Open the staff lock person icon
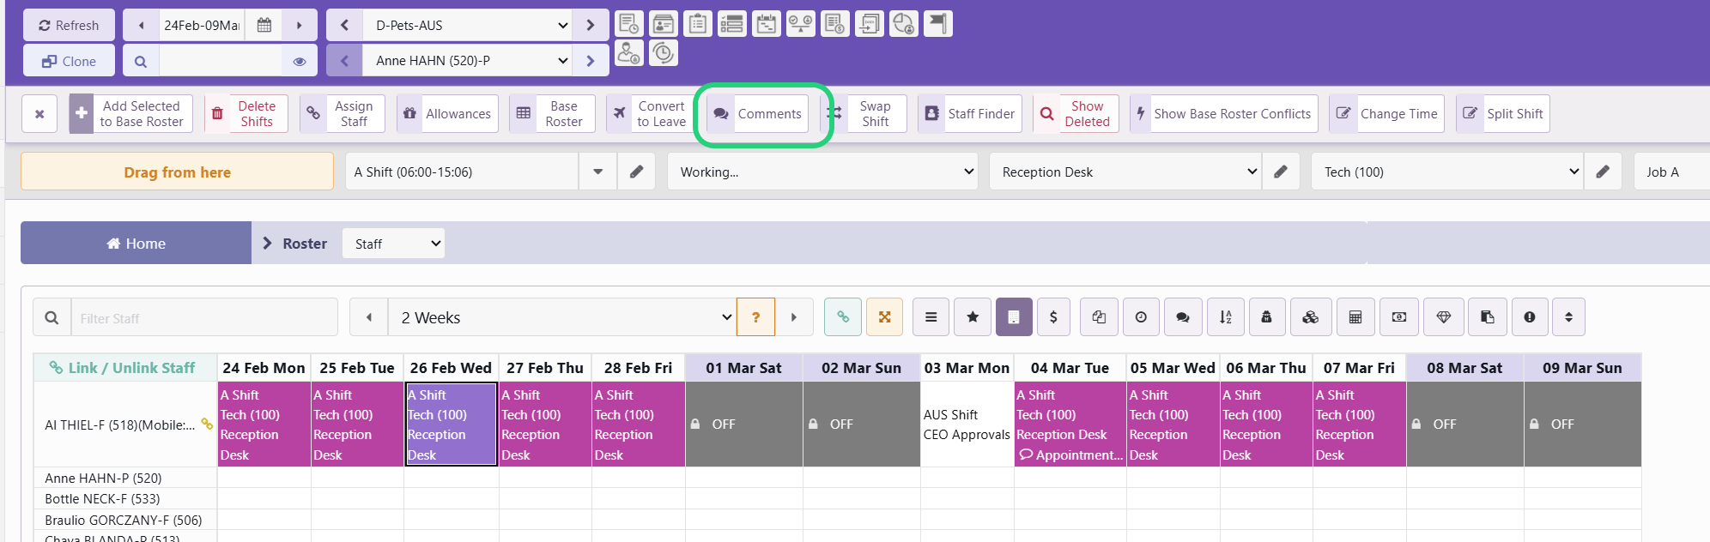The image size is (1710, 542). point(629,53)
